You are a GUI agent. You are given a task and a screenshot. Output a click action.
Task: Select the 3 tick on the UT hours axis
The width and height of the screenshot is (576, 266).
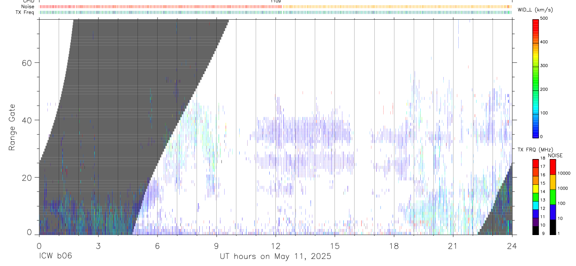[x=98, y=246]
